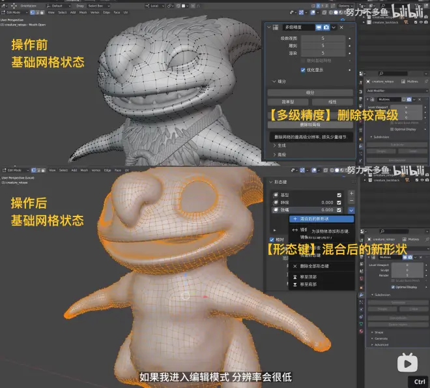The image size is (430, 388).
Task: Toggle the greyed 雕刻基础网格 checkbox
Action: tap(303, 61)
